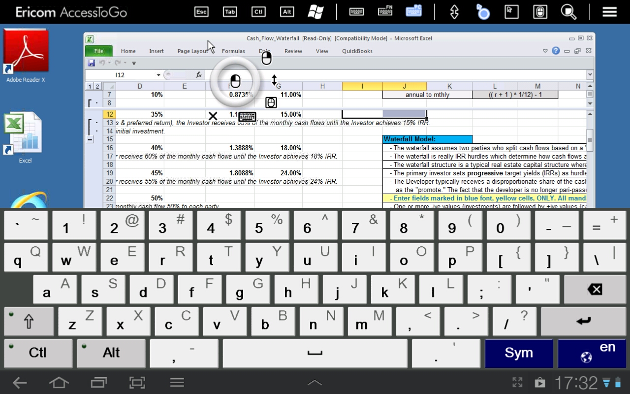
Task: Toggle the Shift key on the on-screen keyboard
Action: [x=29, y=322]
